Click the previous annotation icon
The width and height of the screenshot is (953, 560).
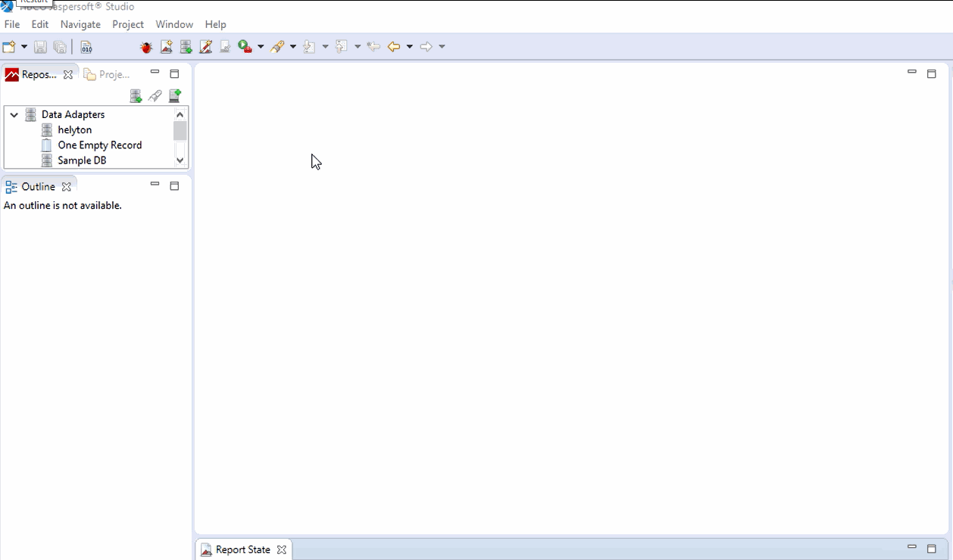(x=342, y=47)
